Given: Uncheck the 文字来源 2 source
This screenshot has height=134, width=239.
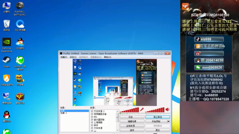Looking at the screenshot, I should (92, 111).
